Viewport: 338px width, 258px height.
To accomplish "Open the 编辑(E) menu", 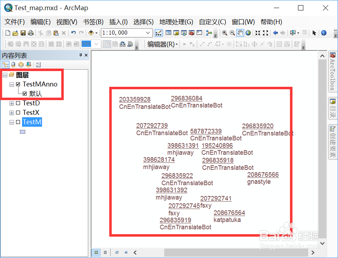I will tap(40, 22).
